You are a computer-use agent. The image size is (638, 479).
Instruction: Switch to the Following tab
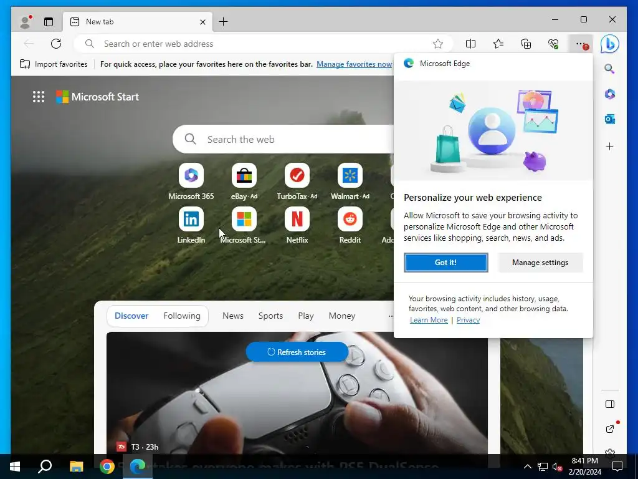point(182,316)
